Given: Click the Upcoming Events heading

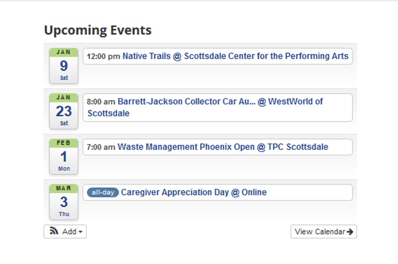Looking at the screenshot, I should (x=98, y=30).
